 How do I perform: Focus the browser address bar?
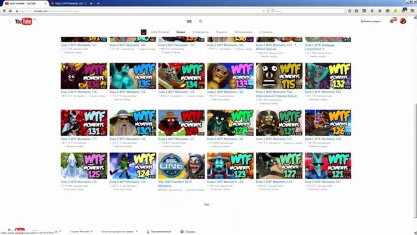tap(141, 11)
